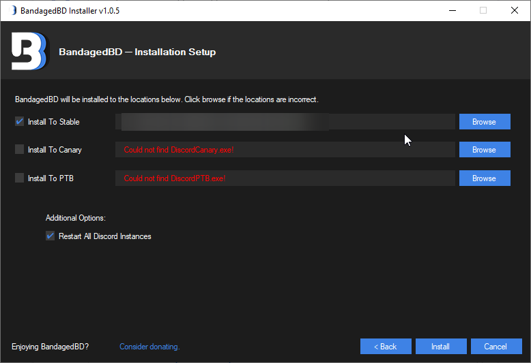531x363 pixels.
Task: Browse for the PTB install location
Action: (x=484, y=178)
